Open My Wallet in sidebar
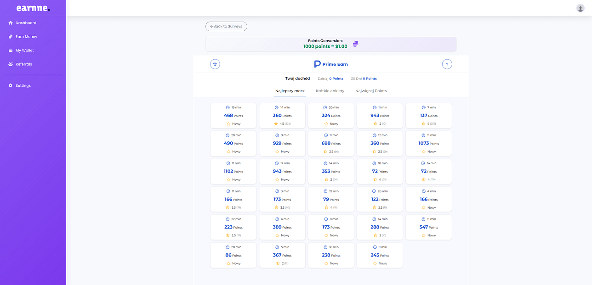The height and width of the screenshot is (285, 592). [33, 50]
